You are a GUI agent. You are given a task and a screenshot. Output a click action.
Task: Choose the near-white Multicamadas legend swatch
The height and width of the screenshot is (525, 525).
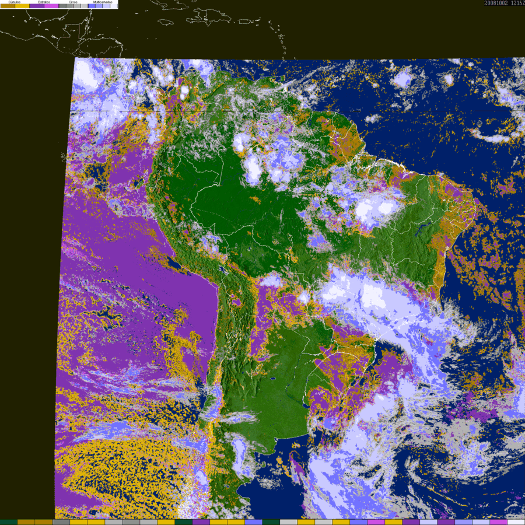point(114,6)
